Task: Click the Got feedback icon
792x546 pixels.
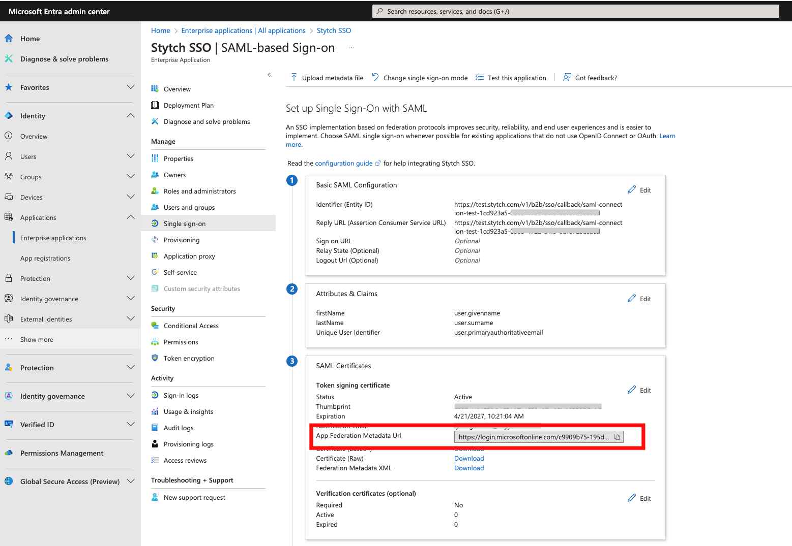Action: (x=567, y=77)
